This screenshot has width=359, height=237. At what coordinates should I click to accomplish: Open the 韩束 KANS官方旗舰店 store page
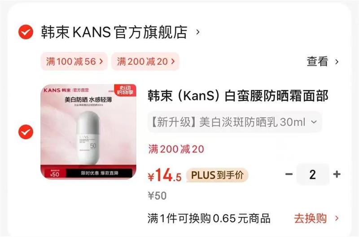point(114,32)
